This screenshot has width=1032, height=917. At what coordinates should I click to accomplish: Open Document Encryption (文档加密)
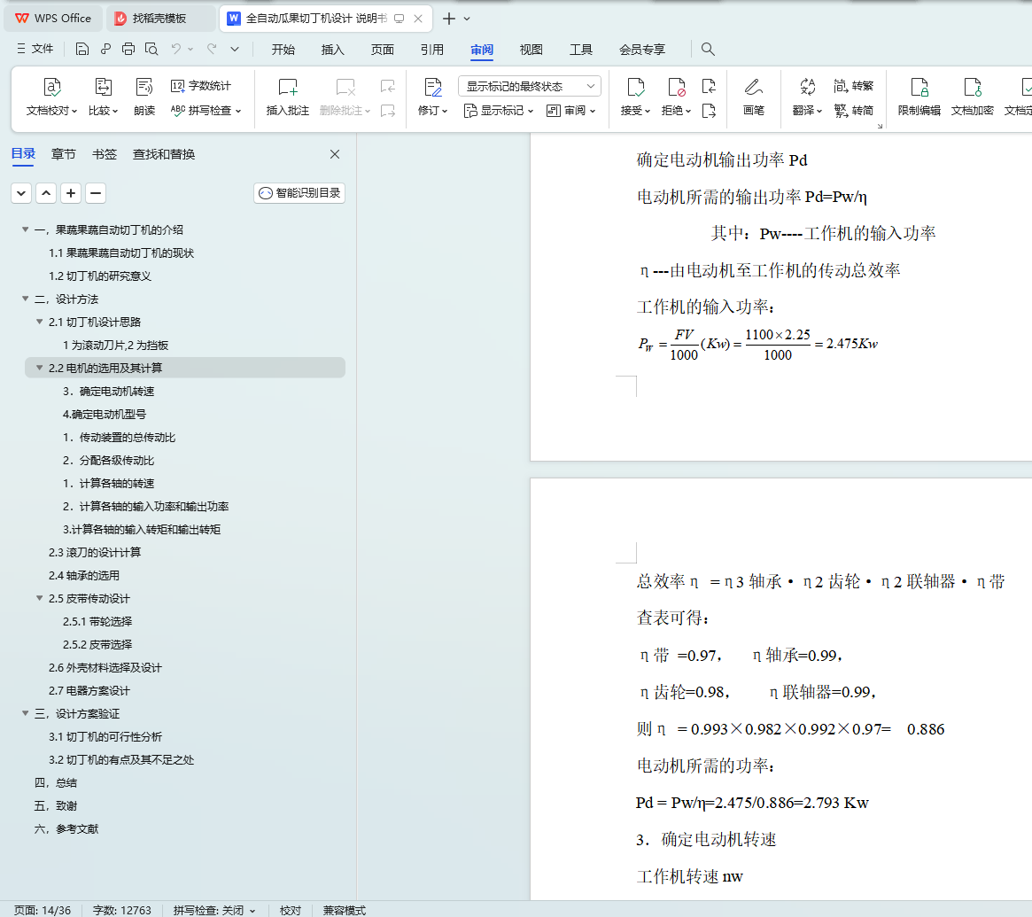[972, 96]
